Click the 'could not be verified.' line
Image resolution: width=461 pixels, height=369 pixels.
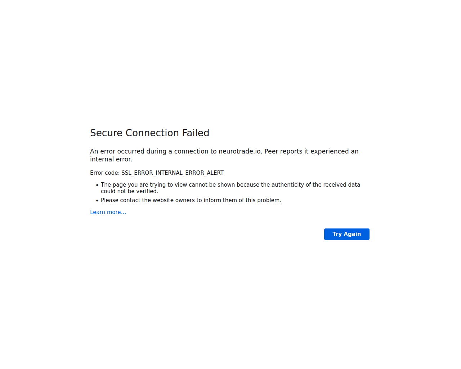click(129, 191)
